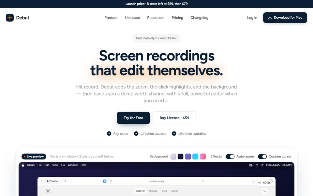
Task: Click Spotlight search icon in preview menu bar
Action: (x=257, y=165)
